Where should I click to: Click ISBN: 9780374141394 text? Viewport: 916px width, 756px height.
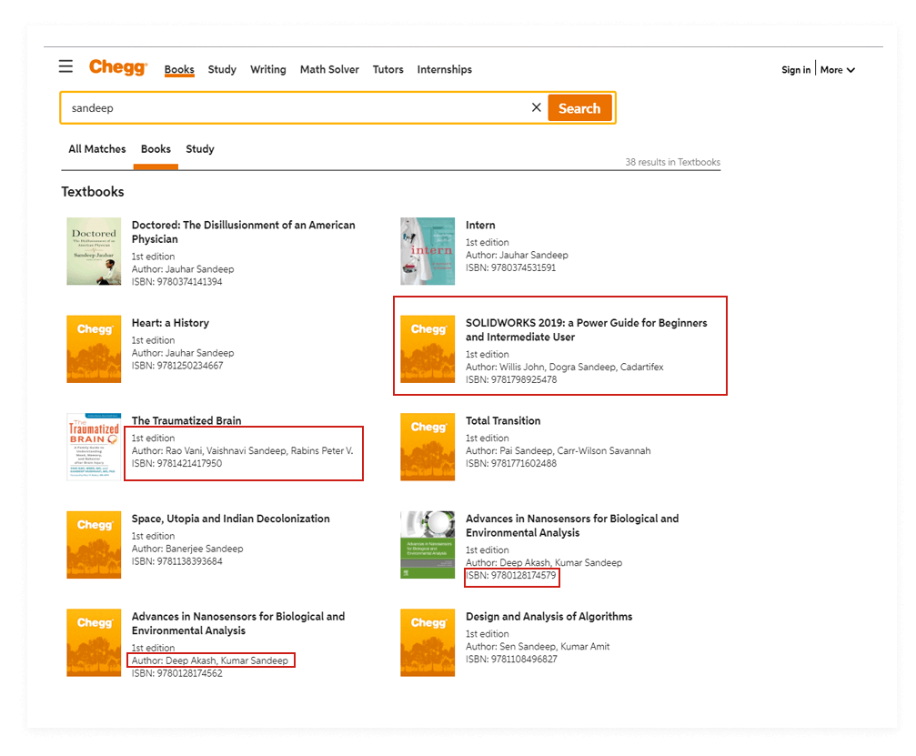point(177,282)
